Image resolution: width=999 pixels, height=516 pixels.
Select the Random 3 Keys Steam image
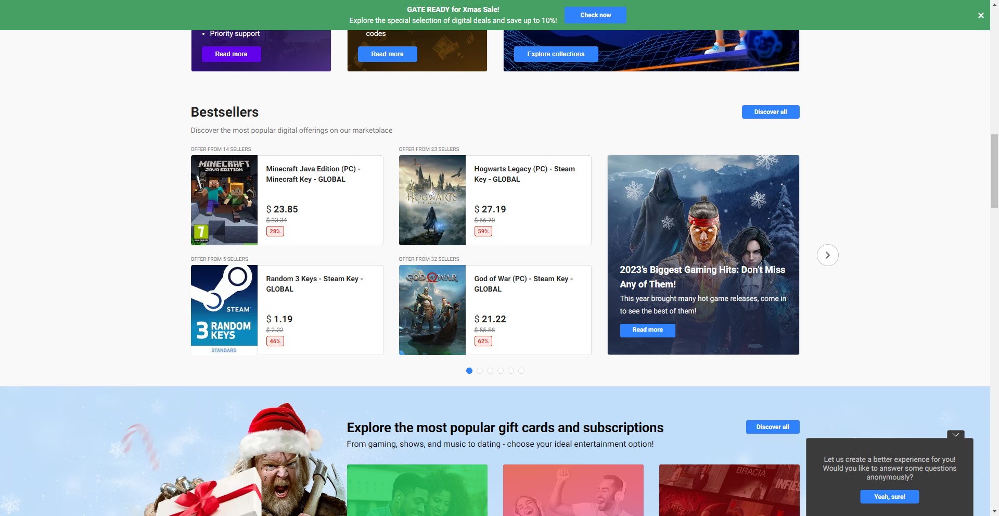tap(224, 310)
